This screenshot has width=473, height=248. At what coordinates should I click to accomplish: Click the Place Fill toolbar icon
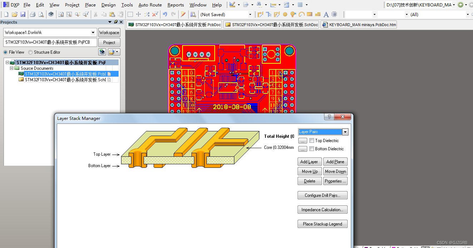pyautogui.click(x=309, y=14)
